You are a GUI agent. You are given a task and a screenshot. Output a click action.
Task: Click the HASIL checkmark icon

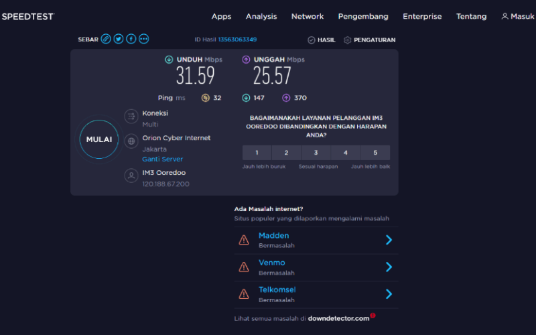(312, 40)
